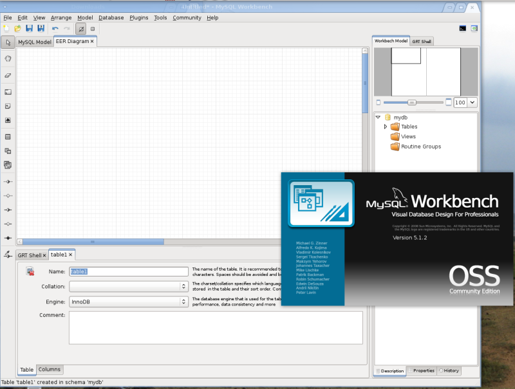Select the fourth relationship tool (1:n identifying)

pyautogui.click(x=8, y=224)
